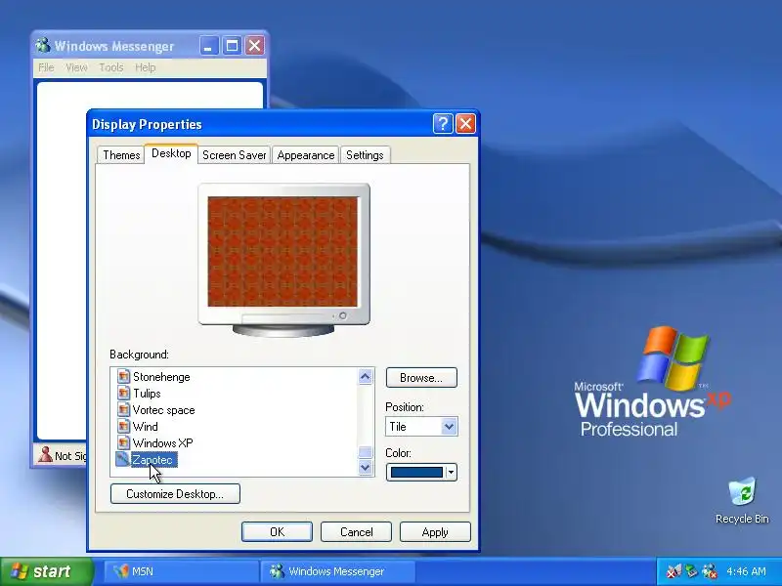Select Tulips in the background list

147,394
